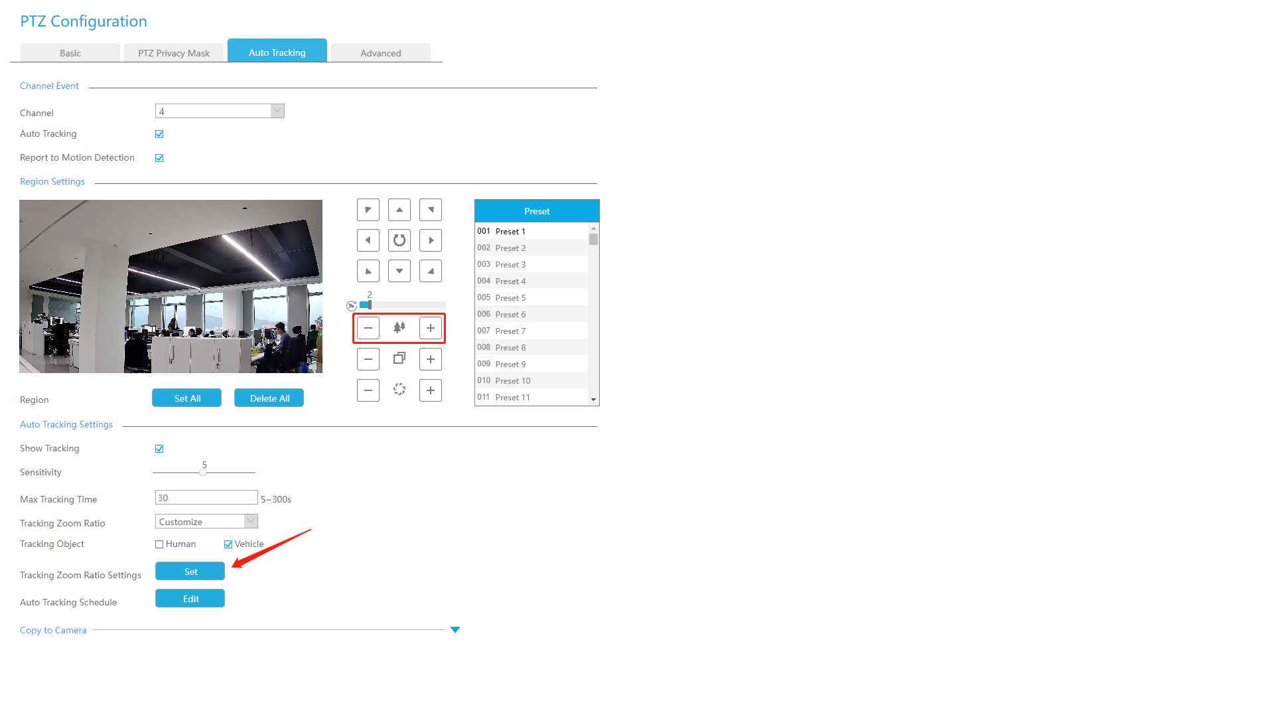Click preset list scrollbar up arrow

point(593,228)
